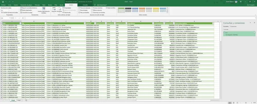This screenshot has height=104, width=257.
Task: Open Disposición de página tab
Action: tap(26, 5)
